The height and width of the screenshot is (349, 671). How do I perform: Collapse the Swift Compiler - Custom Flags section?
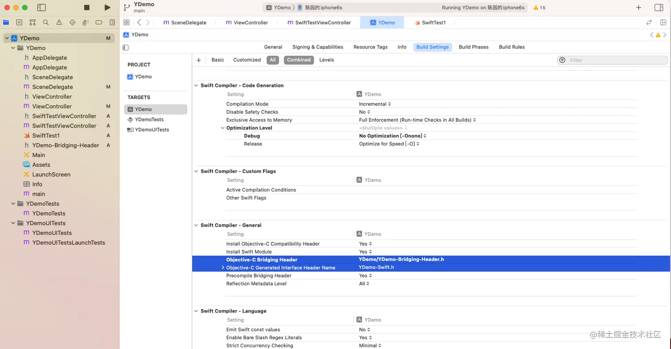[x=197, y=171]
